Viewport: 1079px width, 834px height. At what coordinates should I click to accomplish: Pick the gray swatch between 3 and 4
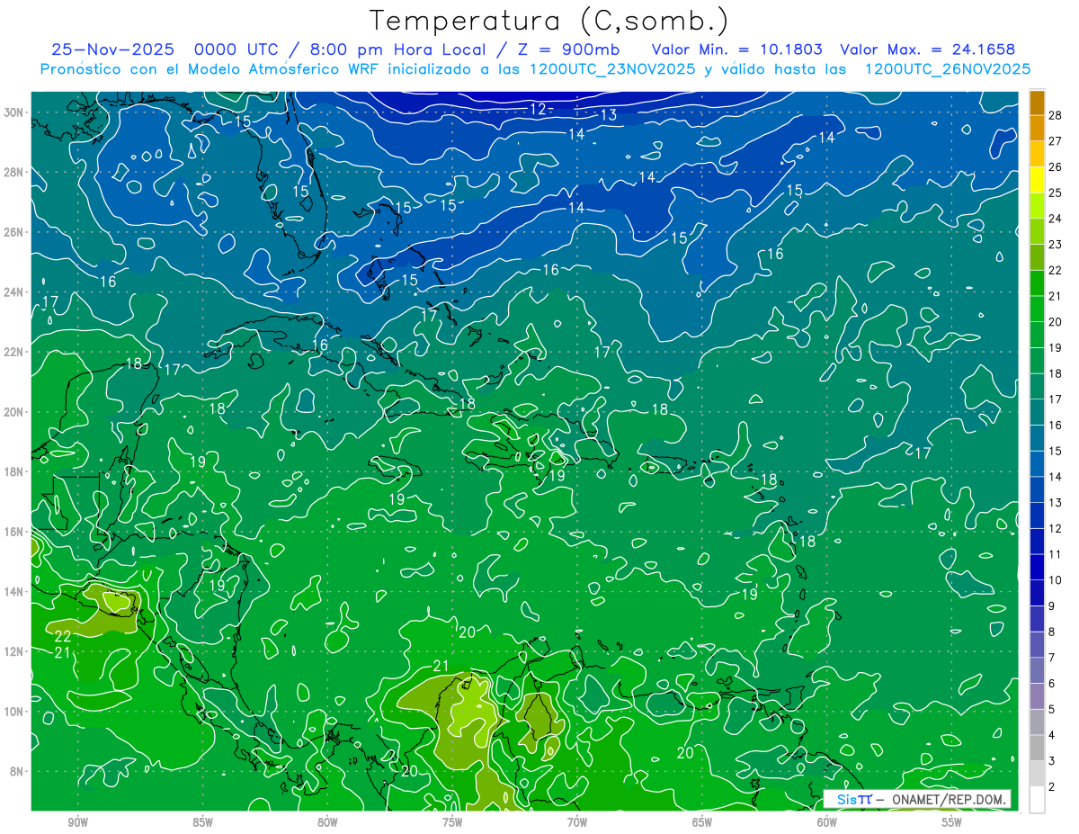click(x=1037, y=749)
